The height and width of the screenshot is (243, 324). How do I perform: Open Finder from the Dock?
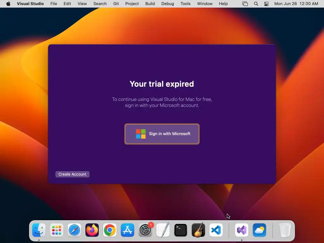(39, 230)
